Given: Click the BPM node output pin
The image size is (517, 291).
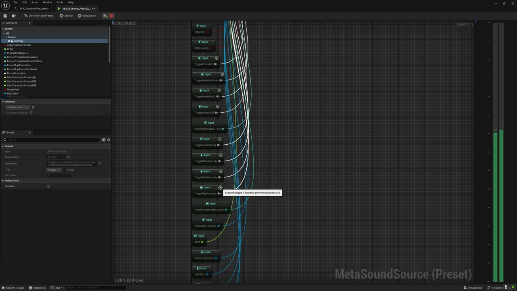Looking at the screenshot, I should coord(202,242).
